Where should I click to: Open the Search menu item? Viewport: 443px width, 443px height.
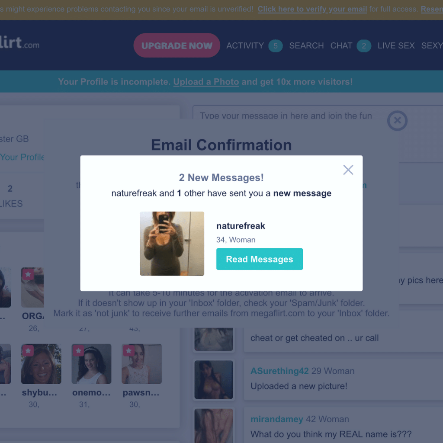pos(306,45)
